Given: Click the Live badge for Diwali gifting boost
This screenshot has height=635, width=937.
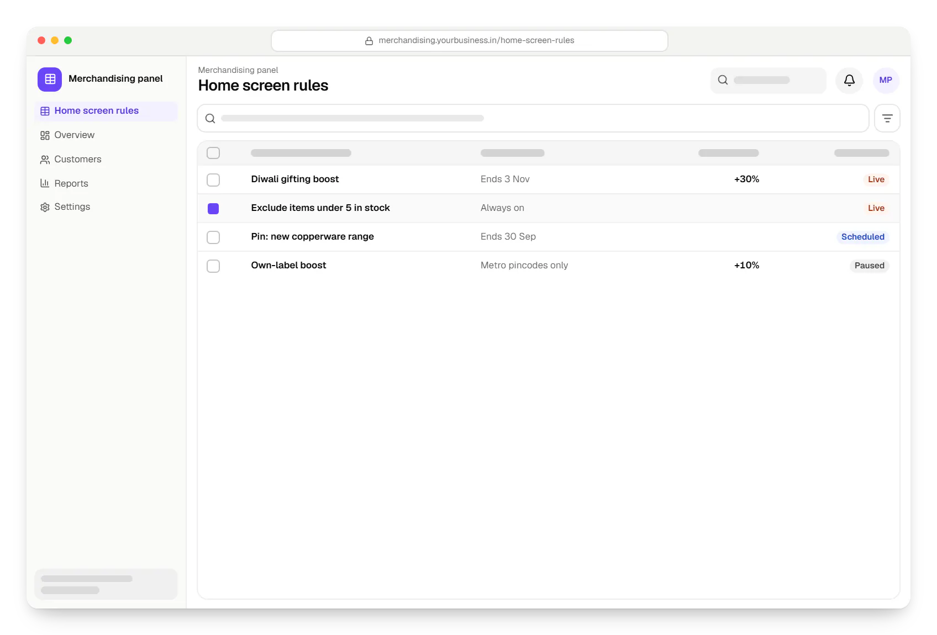Looking at the screenshot, I should (876, 179).
